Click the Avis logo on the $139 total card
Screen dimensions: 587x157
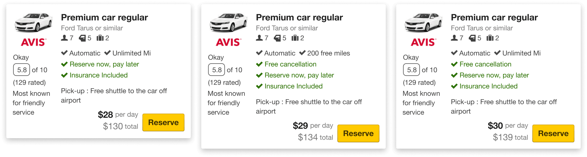pos(424,42)
